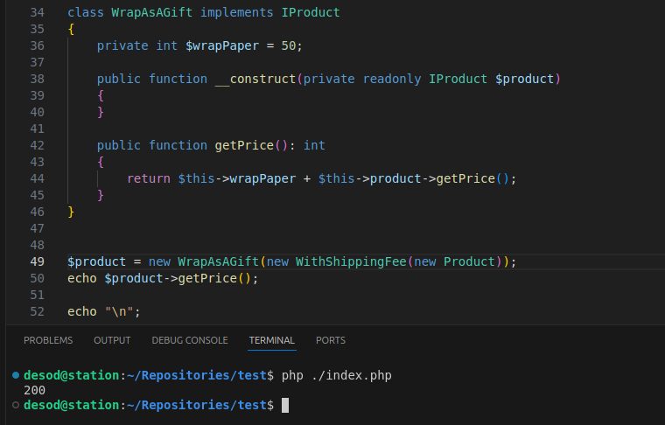Image resolution: width=665 pixels, height=425 pixels.
Task: Click IProduct after the implements keyword
Action: tap(311, 13)
